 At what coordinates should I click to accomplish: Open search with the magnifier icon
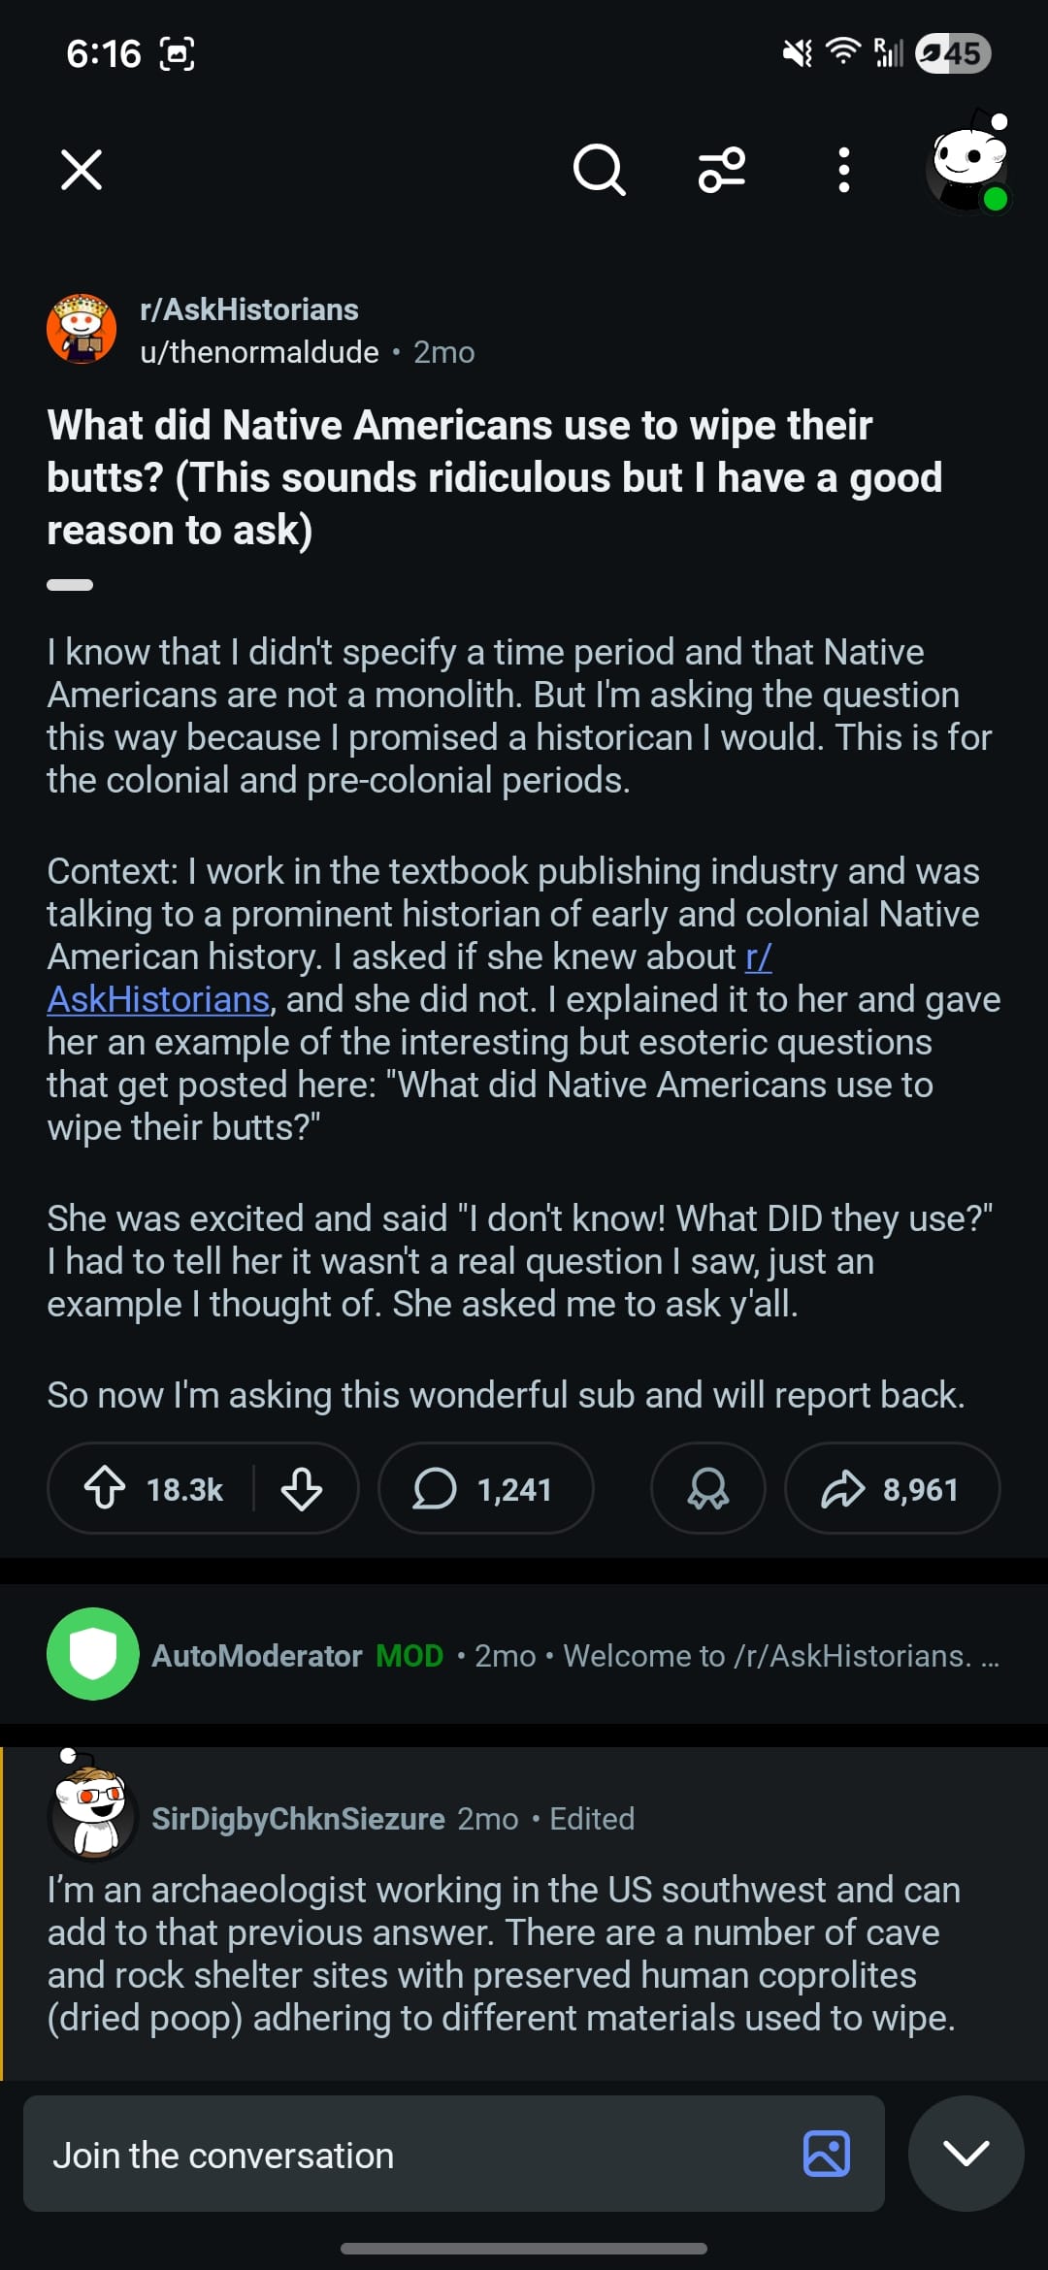pyautogui.click(x=599, y=171)
